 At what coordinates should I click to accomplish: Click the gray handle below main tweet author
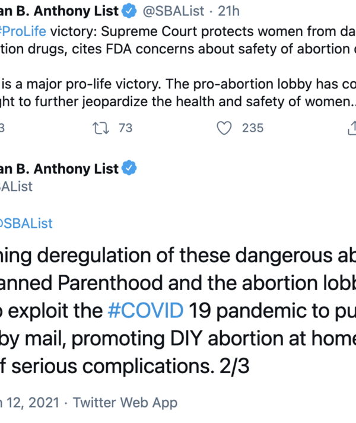tap(17, 186)
